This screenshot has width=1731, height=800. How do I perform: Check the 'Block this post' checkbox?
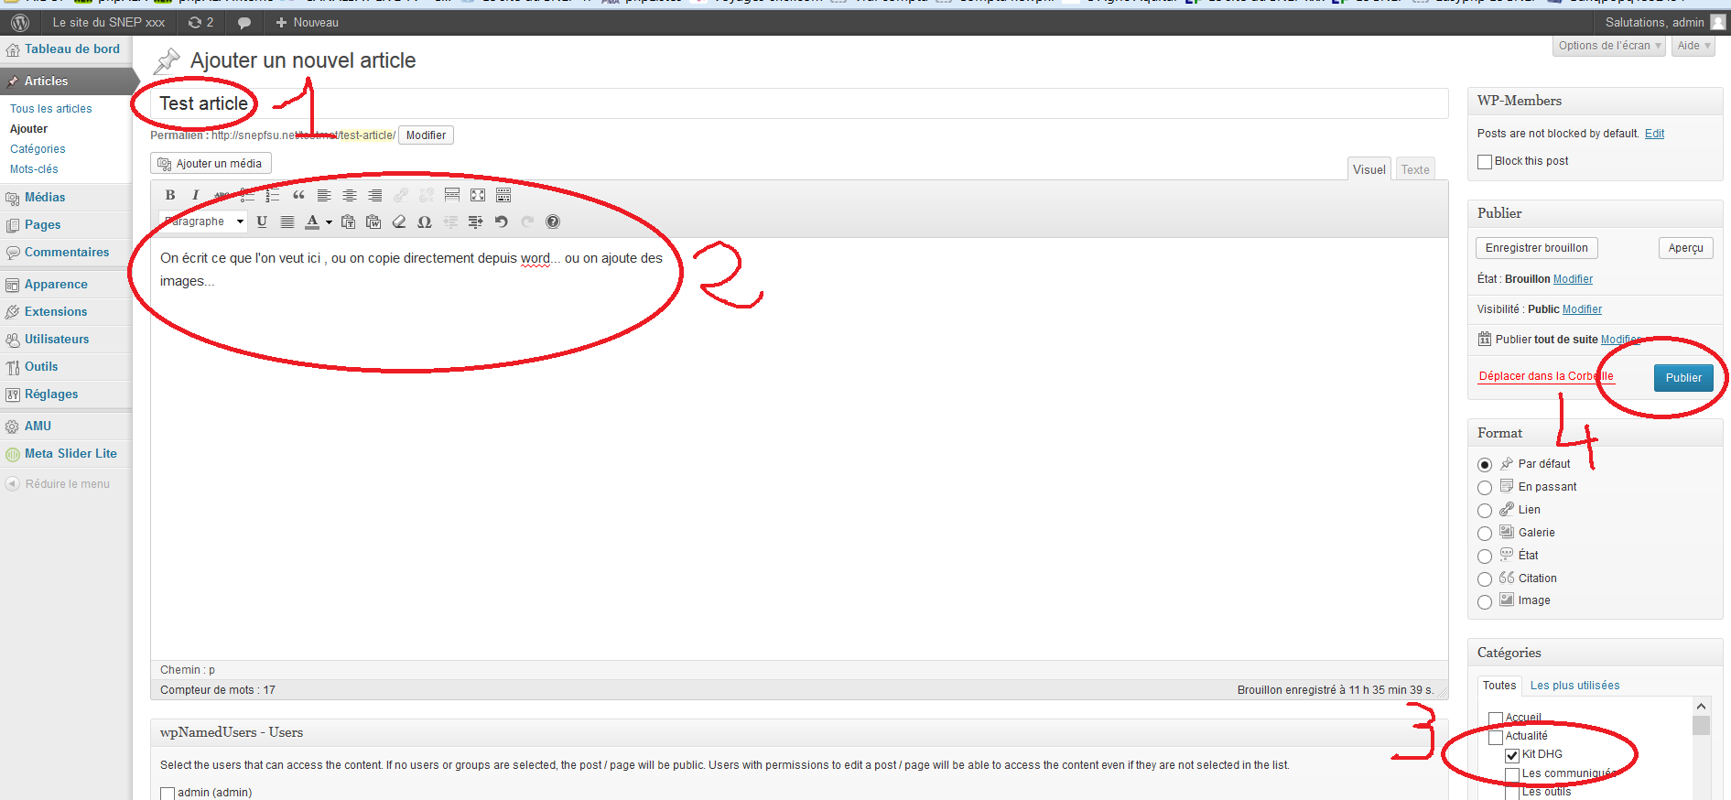1485,162
